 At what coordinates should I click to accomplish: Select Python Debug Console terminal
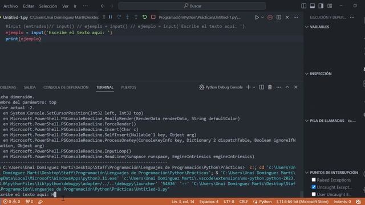[x=221, y=87]
